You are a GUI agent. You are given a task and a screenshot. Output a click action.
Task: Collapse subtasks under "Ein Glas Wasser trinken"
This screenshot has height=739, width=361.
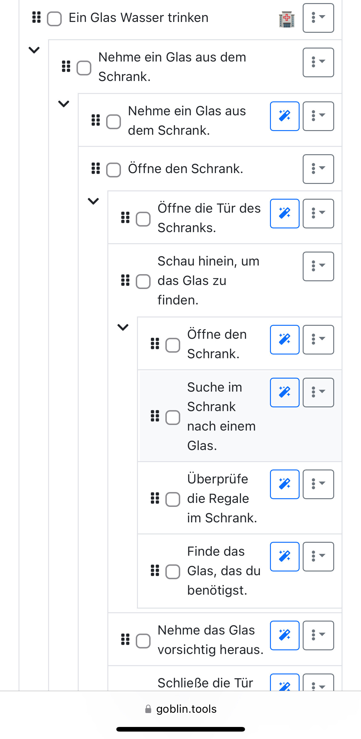tap(34, 50)
